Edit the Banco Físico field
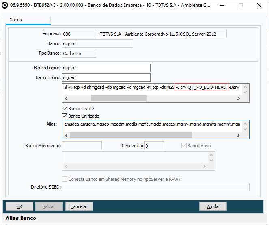 106,77
